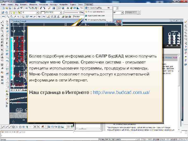Click the circle-center snap icon in the bottom toolbar

14,127
